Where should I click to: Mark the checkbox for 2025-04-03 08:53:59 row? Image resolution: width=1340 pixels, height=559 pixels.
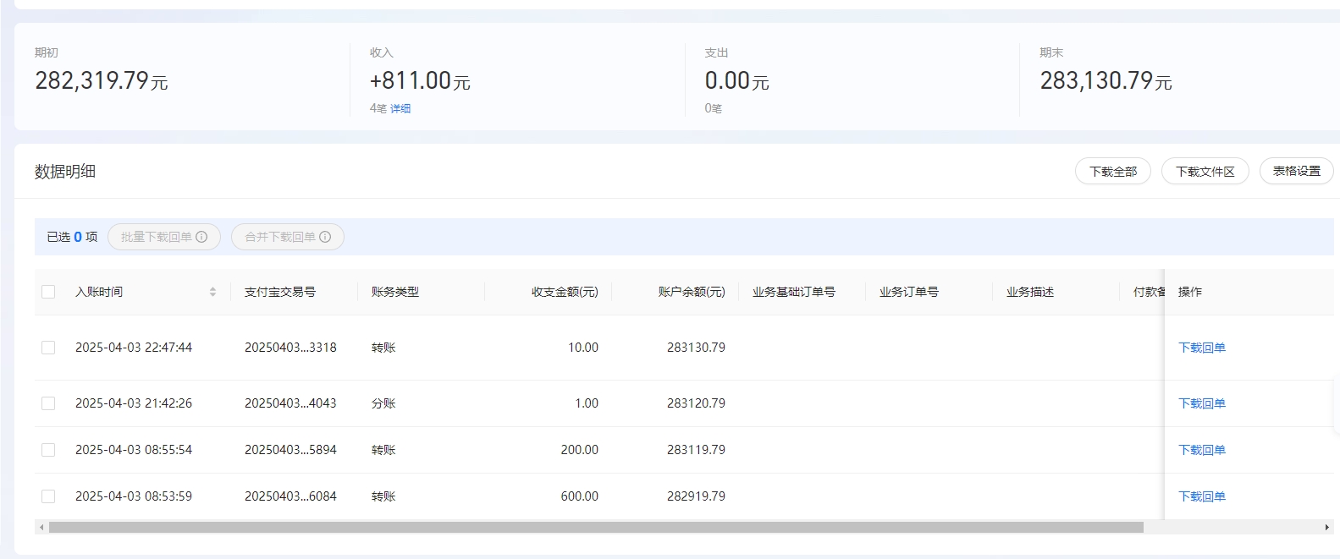click(x=48, y=496)
